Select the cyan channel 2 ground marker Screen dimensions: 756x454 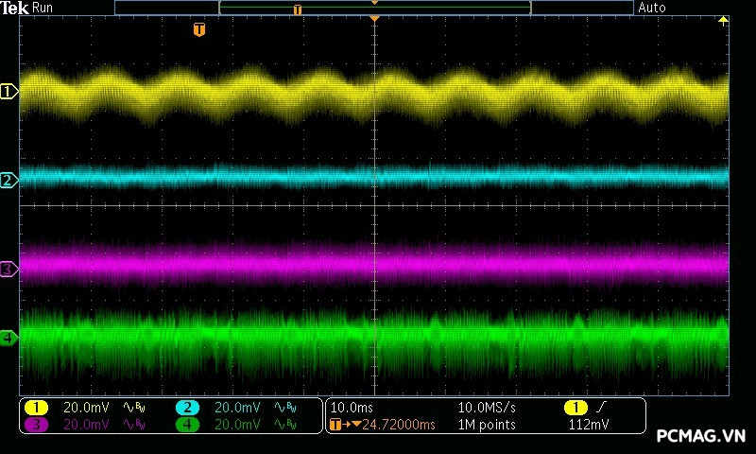tap(9, 180)
